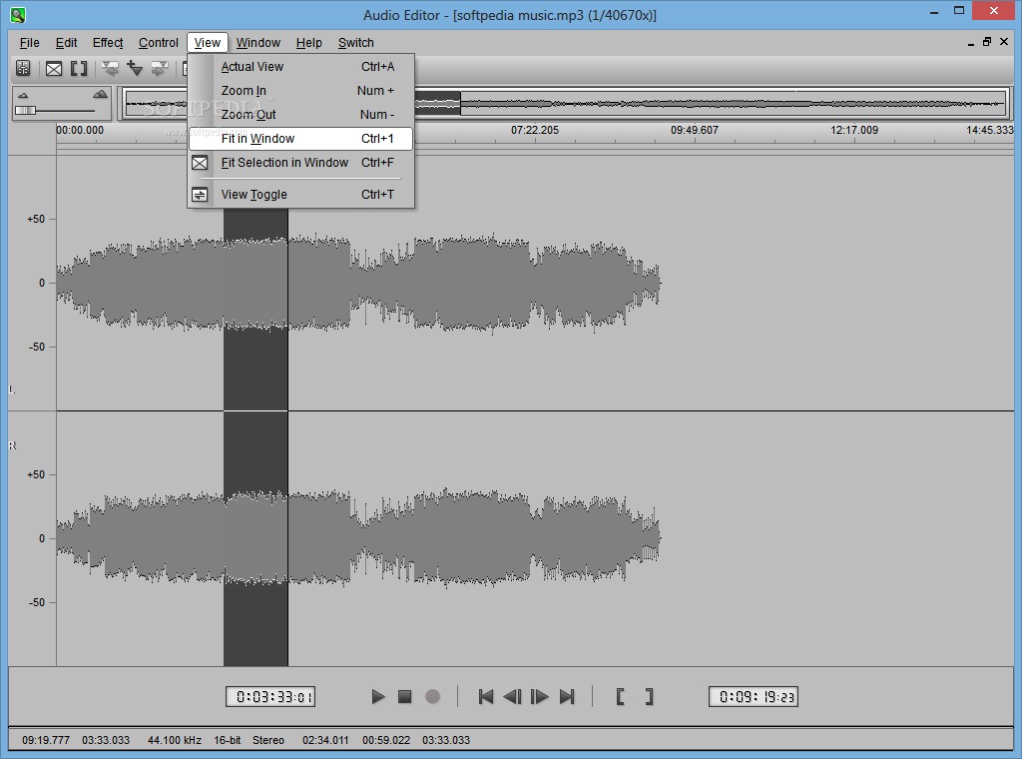The width and height of the screenshot is (1022, 759).
Task: Click the small mountain zoom-out icon
Action: pos(24,95)
